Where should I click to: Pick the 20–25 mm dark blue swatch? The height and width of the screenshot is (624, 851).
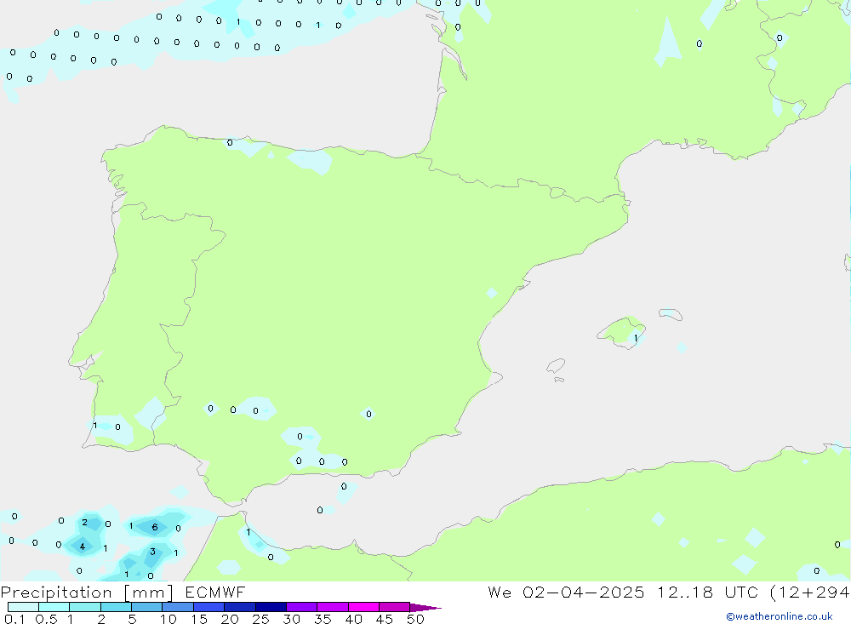click(x=240, y=607)
